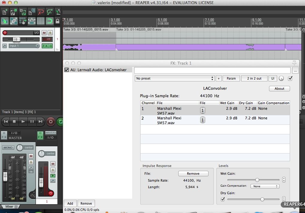The image size is (305, 213).
Task: Close the Mixer docker tab X
Action: [x=16, y=207]
